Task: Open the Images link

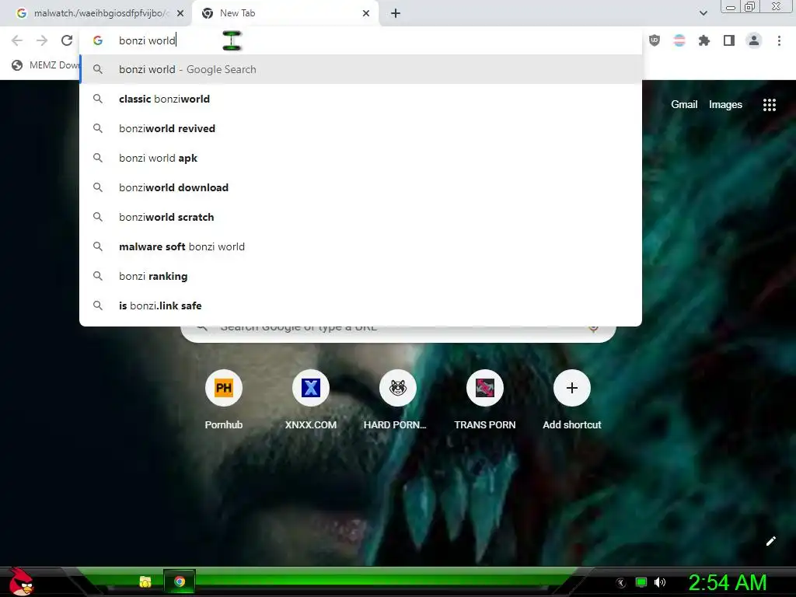Action: 725,105
